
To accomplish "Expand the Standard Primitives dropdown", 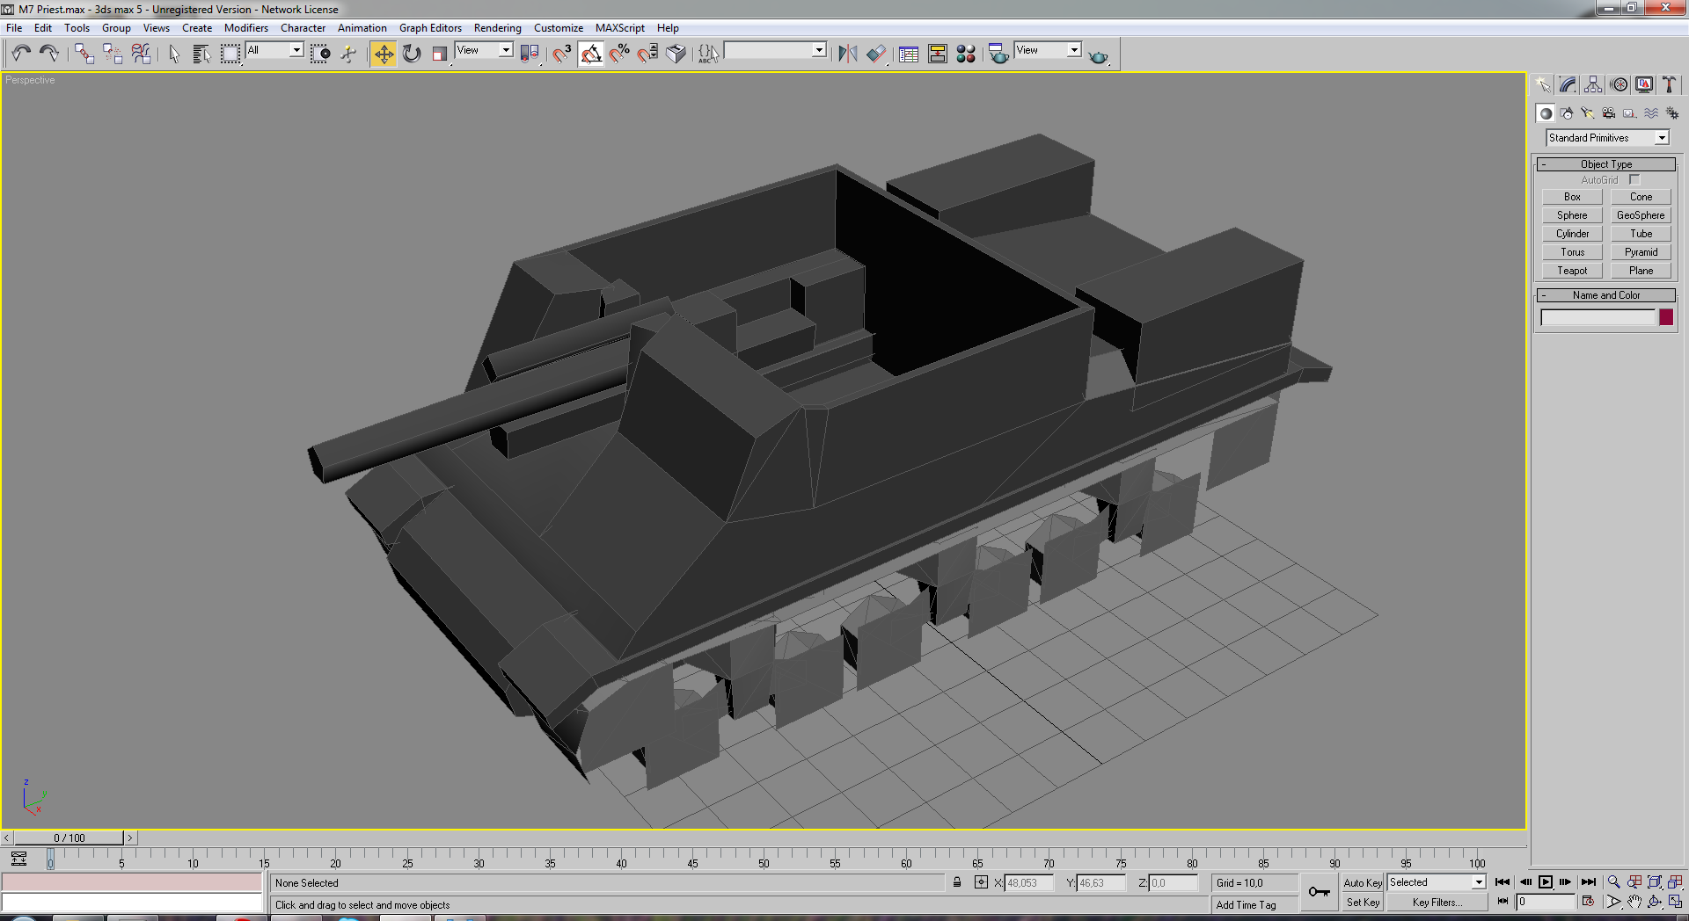I will pos(1607,138).
